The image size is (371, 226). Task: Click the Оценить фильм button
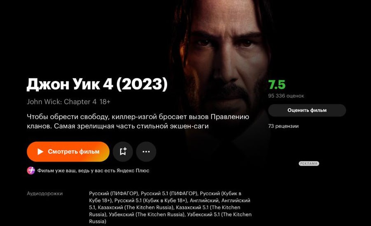(x=307, y=110)
